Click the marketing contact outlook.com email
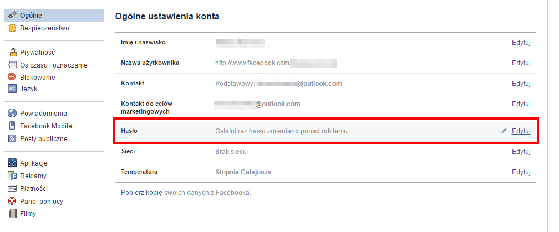 (257, 104)
